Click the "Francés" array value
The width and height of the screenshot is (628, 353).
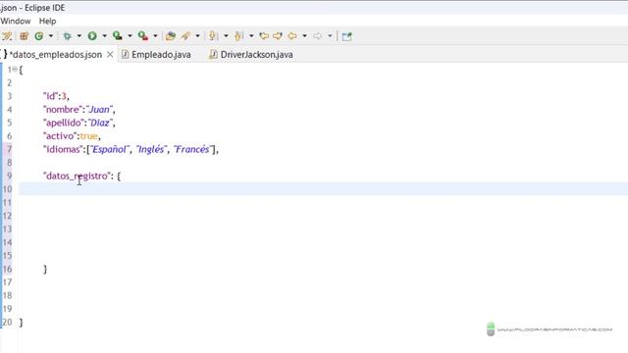[192, 149]
